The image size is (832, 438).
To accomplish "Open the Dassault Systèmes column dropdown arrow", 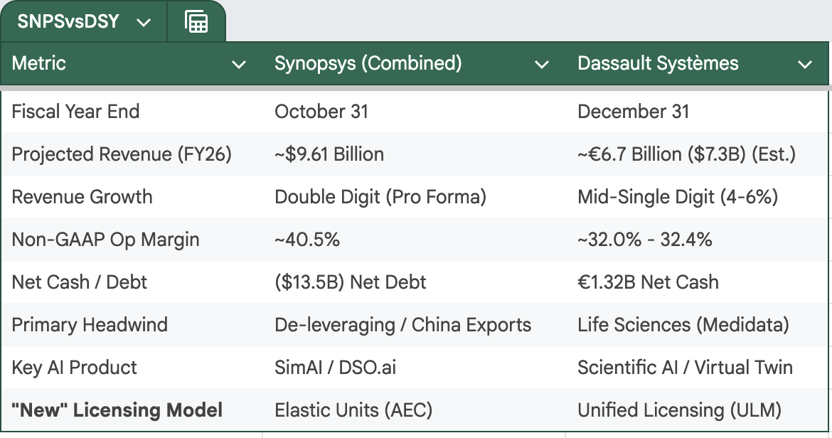I will [805, 65].
